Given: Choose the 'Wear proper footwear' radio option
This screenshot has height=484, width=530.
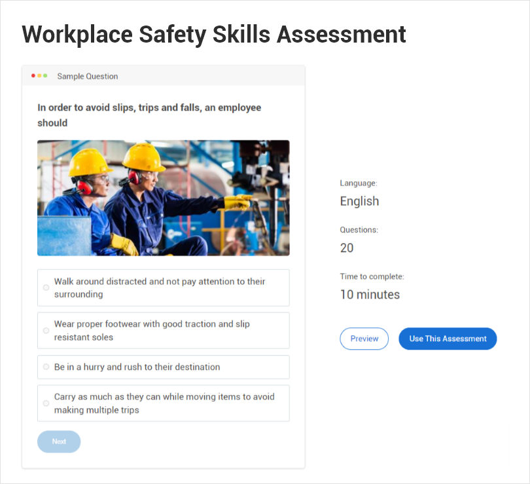Looking at the screenshot, I should (46, 331).
